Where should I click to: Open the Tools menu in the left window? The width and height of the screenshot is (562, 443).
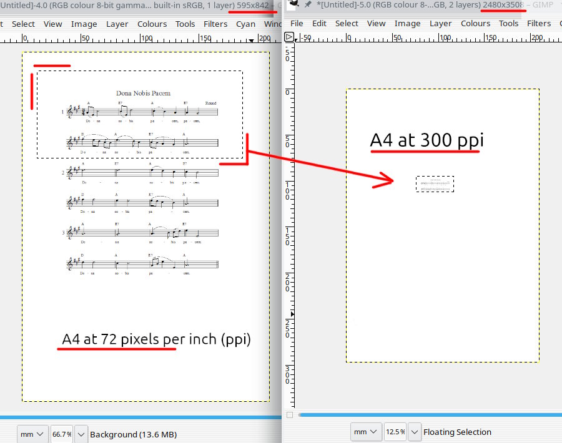pyautogui.click(x=185, y=24)
